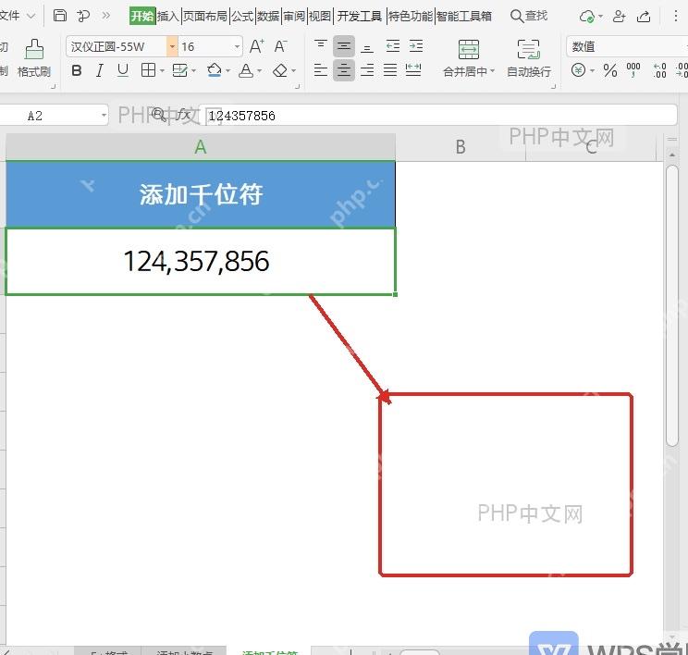Screen dimensions: 688x655
Task: Decrease the font size with the A- icon
Action: click(280, 46)
